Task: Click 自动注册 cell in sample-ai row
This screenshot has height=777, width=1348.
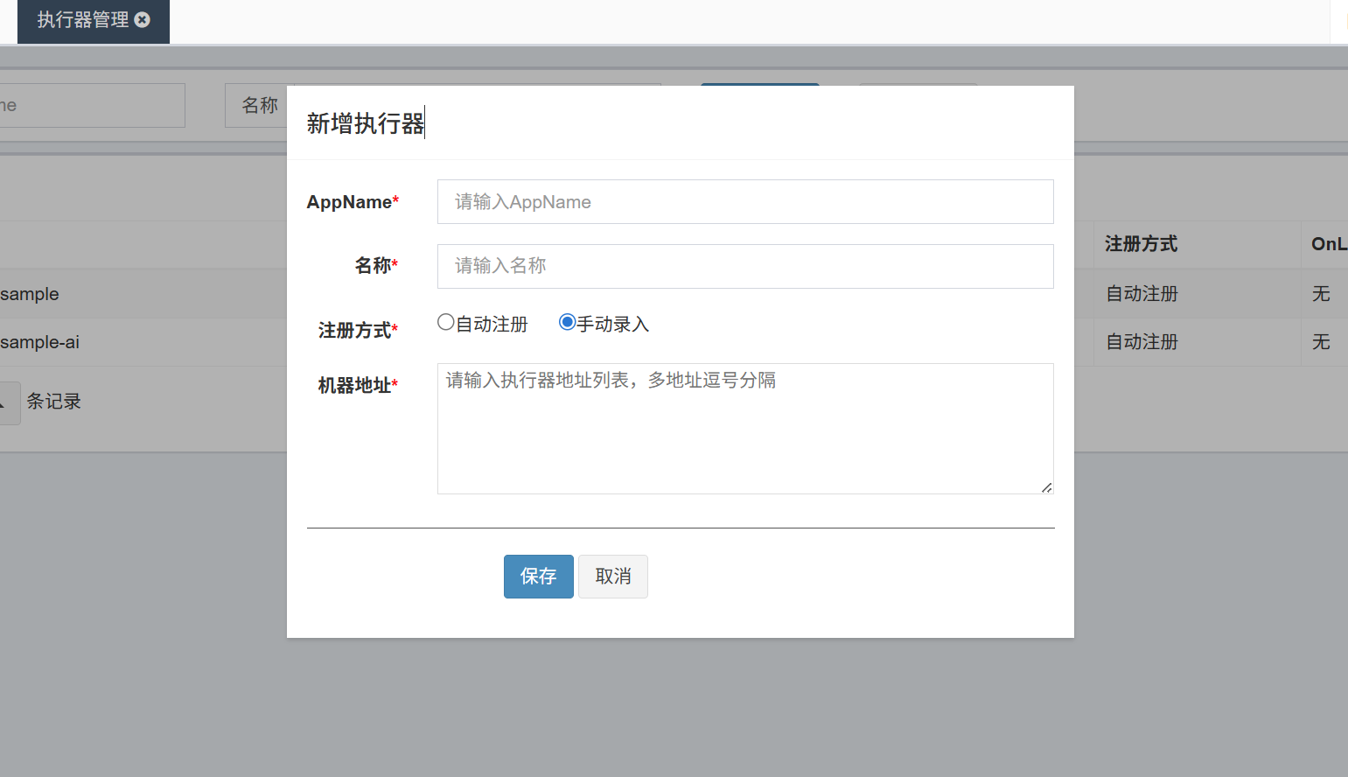Action: tap(1142, 342)
